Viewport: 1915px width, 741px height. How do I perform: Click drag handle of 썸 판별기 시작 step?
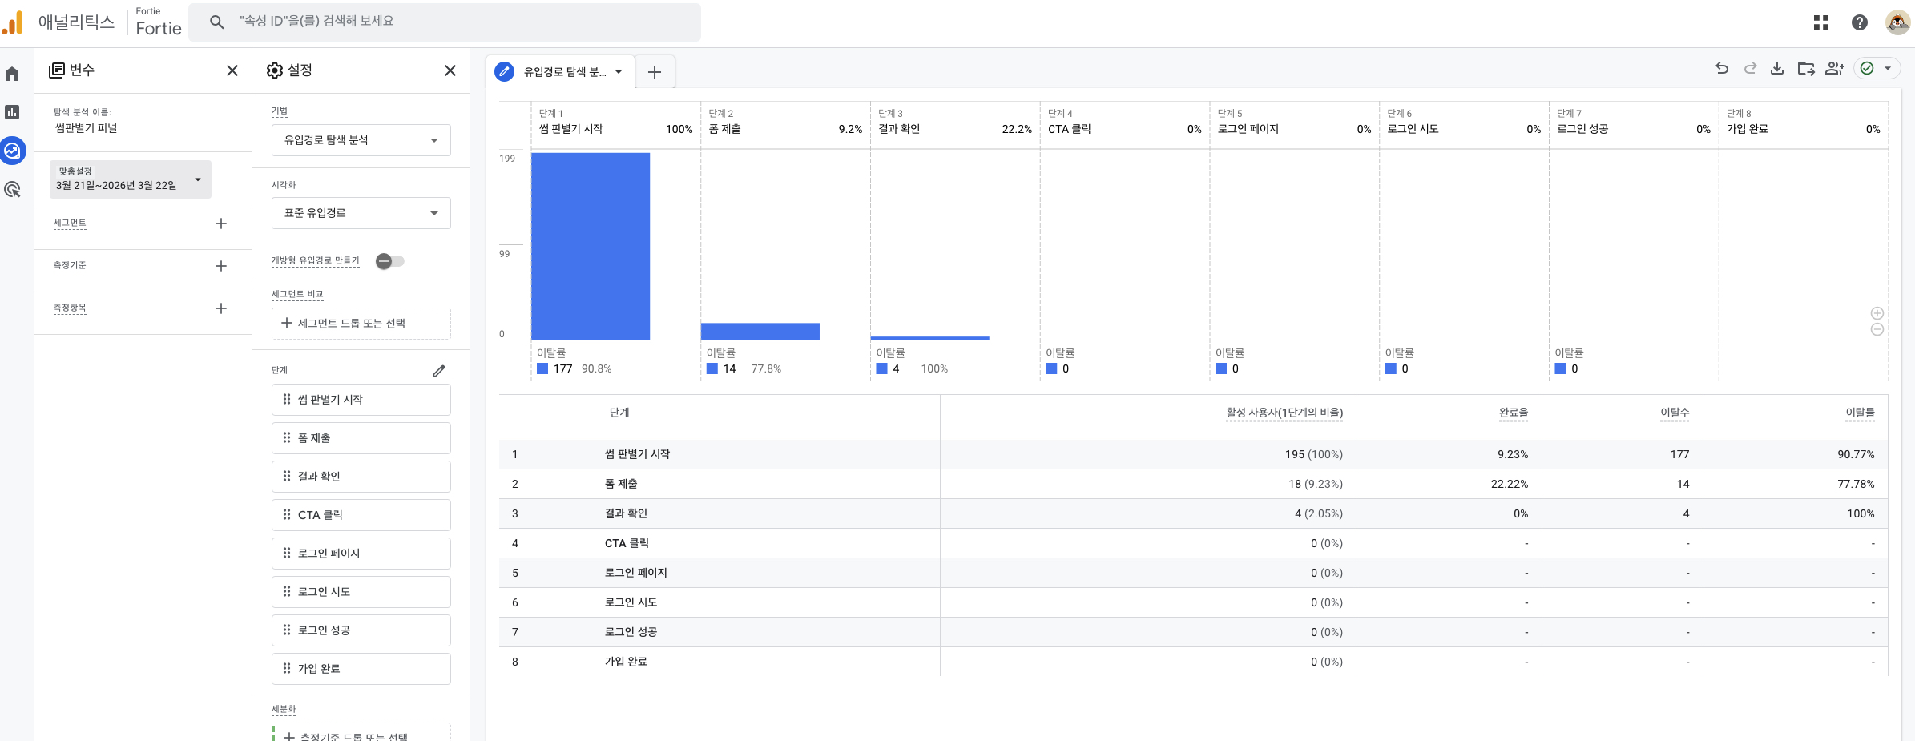coord(287,399)
